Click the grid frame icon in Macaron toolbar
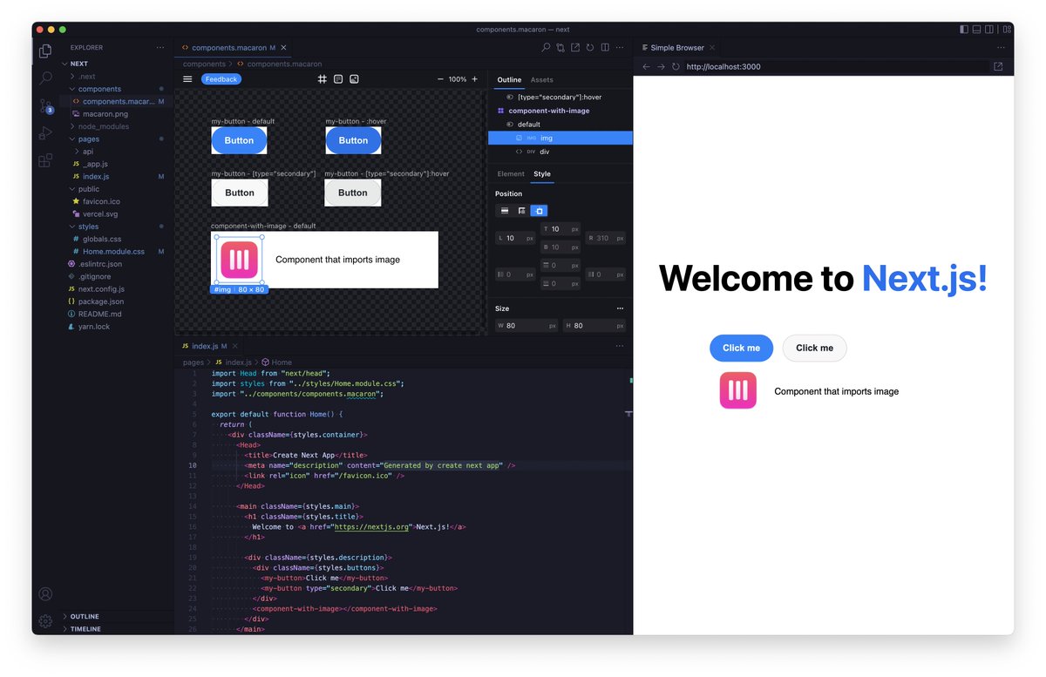Image resolution: width=1046 pixels, height=677 pixels. click(x=322, y=79)
